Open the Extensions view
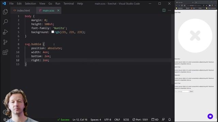This screenshot has width=218, height=122. [x=5, y=52]
